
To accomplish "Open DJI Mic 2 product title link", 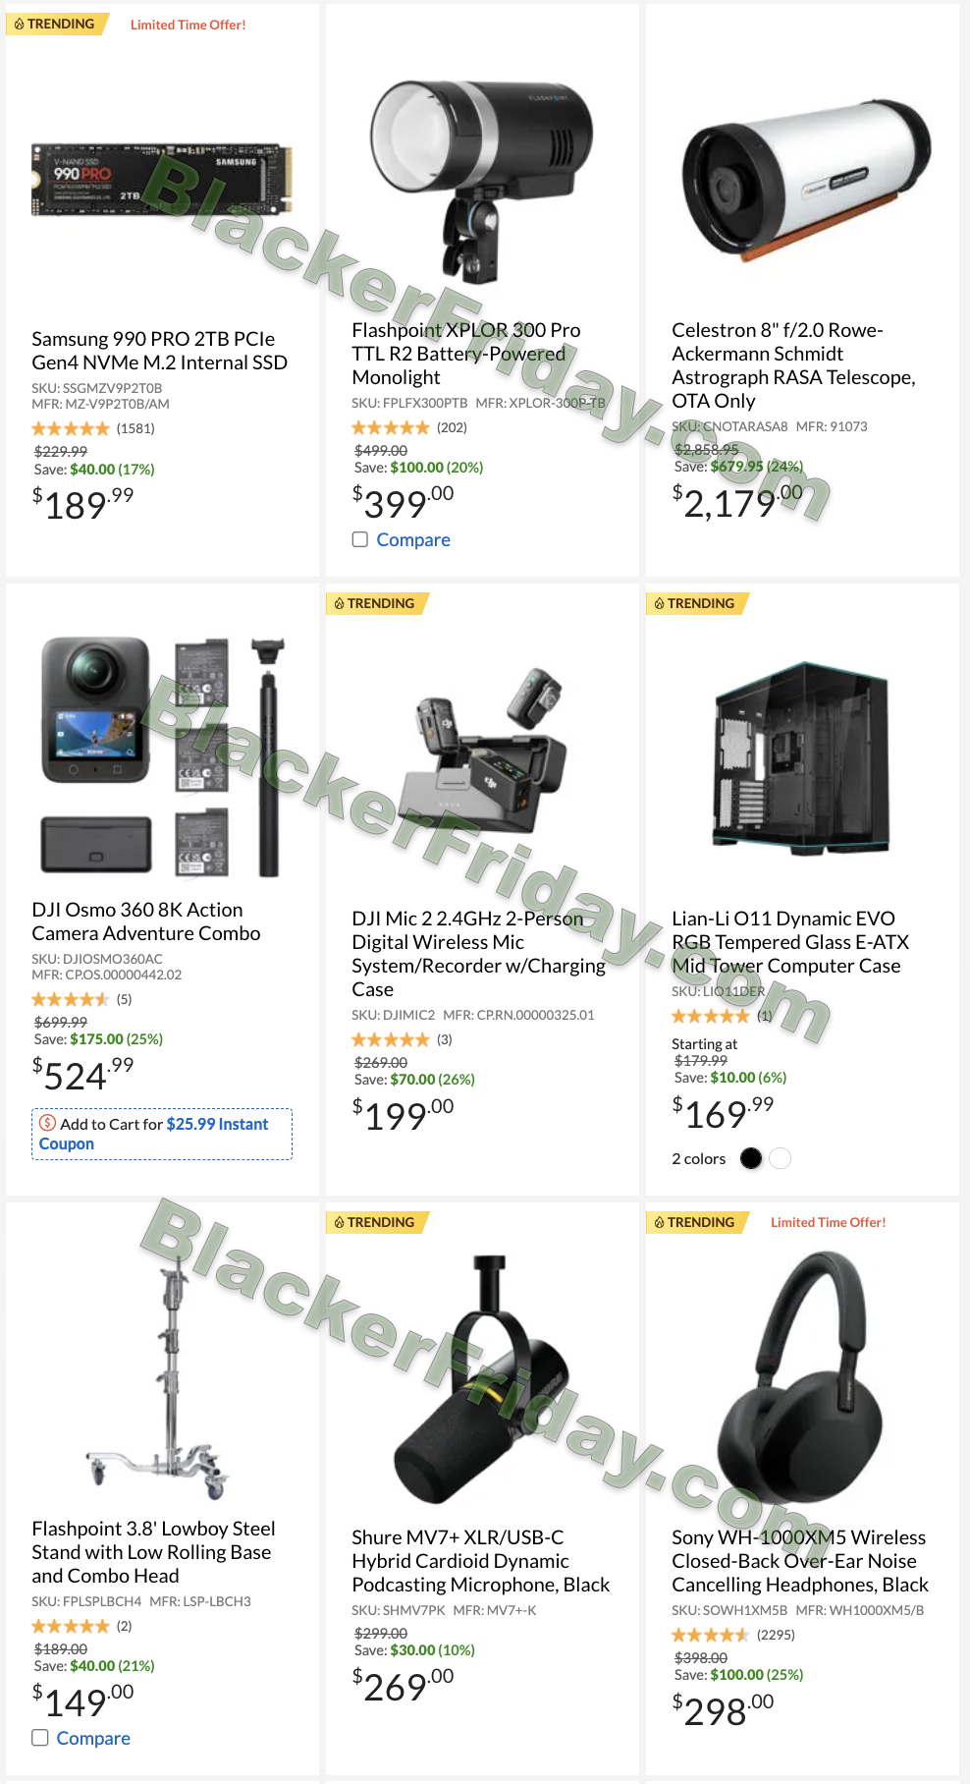I will [x=479, y=954].
